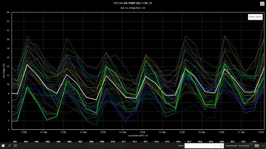Click the chart title GFS De Bilt KNMI
266x149 pixels.
pos(133,3)
